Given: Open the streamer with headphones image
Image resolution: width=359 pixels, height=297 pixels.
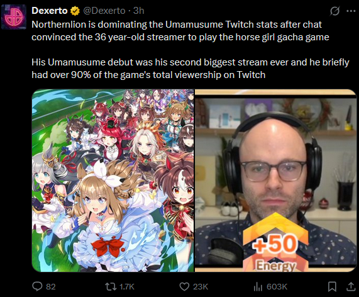Looking at the screenshot, I should tap(275, 181).
